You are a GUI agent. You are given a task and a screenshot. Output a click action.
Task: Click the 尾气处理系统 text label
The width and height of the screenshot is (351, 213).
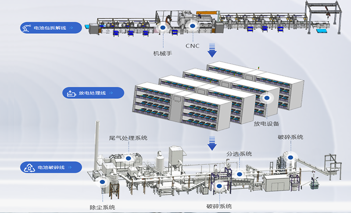[128, 138]
